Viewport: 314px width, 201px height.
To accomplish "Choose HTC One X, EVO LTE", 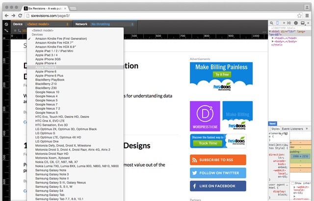I will tap(75, 121).
